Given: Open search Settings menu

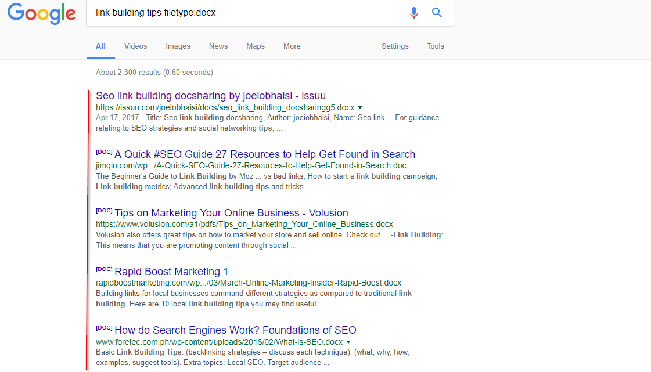Looking at the screenshot, I should click(x=395, y=46).
